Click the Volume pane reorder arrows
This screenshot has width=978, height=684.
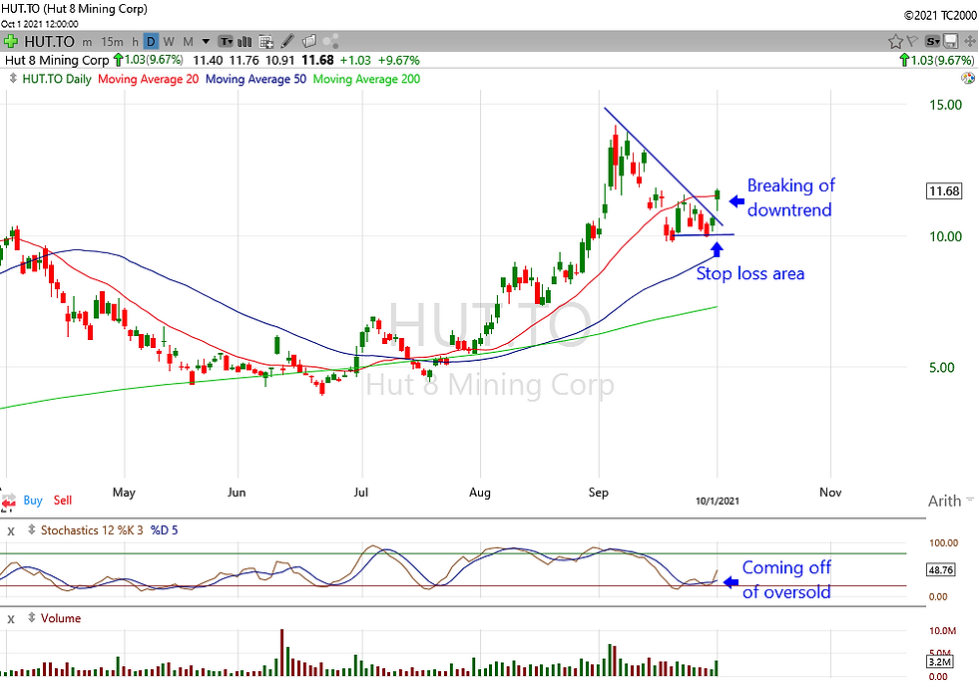tap(31, 618)
